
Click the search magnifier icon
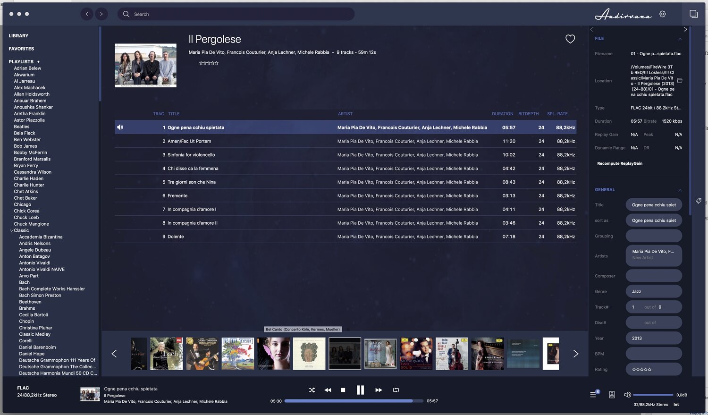click(x=126, y=14)
